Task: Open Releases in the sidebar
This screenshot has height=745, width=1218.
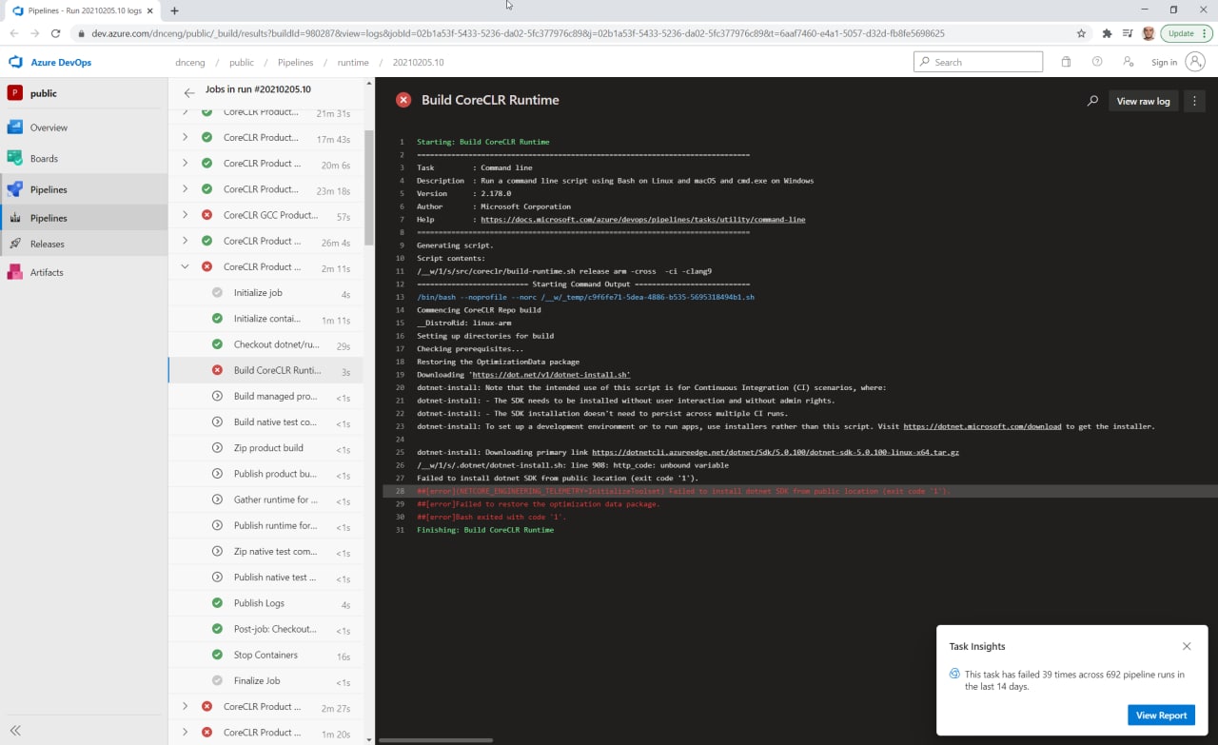Action: pos(84,244)
